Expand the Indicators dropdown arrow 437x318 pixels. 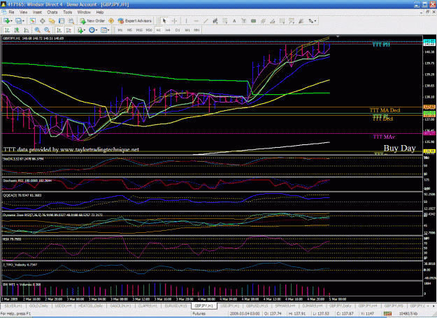(x=85, y=30)
